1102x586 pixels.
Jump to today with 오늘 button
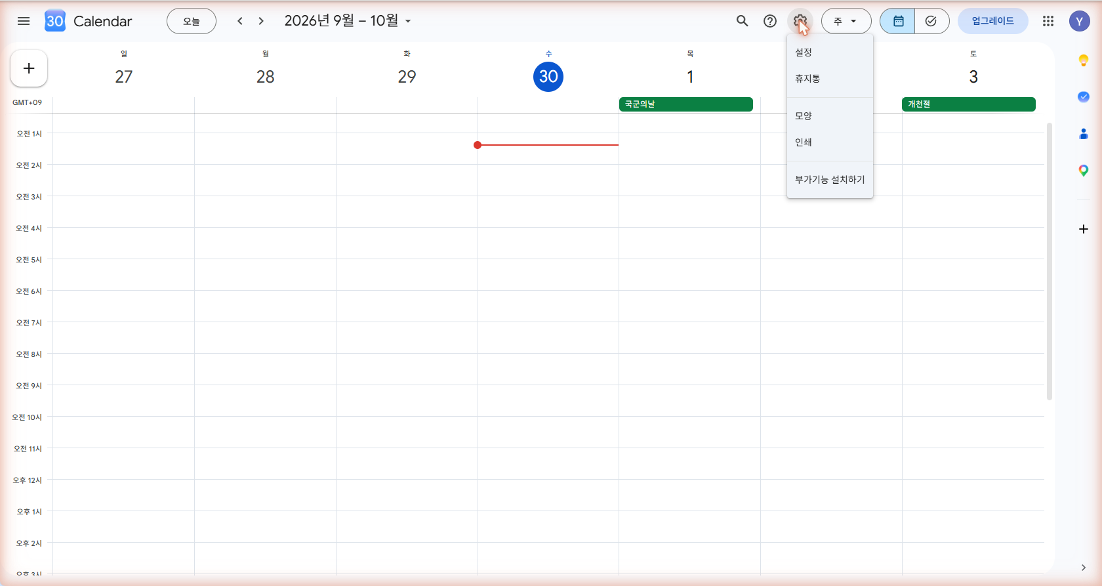pos(192,21)
